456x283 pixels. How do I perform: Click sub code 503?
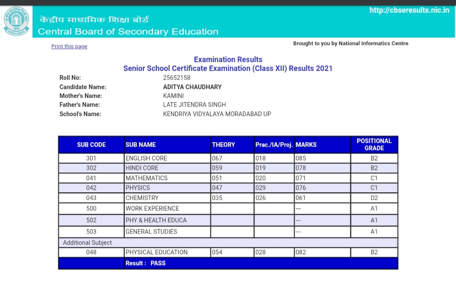tap(91, 232)
